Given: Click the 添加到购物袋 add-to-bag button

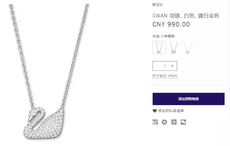Looking at the screenshot, I should click(188, 99).
